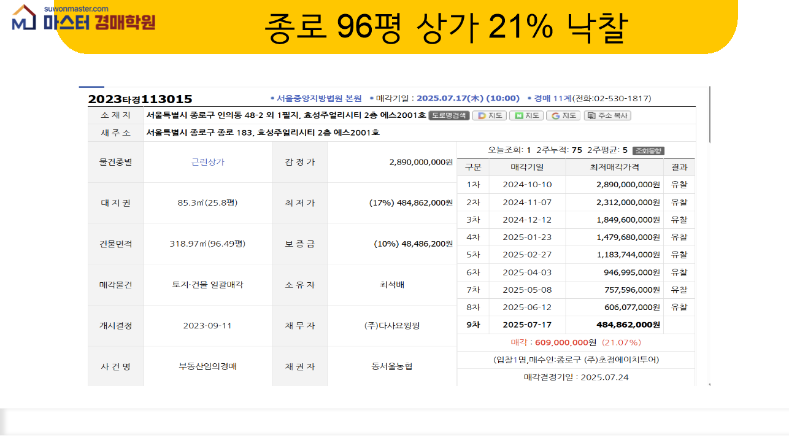Click the 최저매각가격 column header
Viewport: 789px width, 443px height.
(615, 167)
